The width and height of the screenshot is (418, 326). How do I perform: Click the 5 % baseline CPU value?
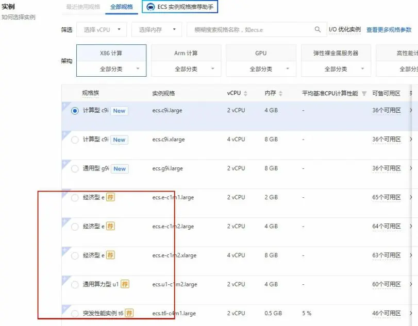tap(307, 313)
